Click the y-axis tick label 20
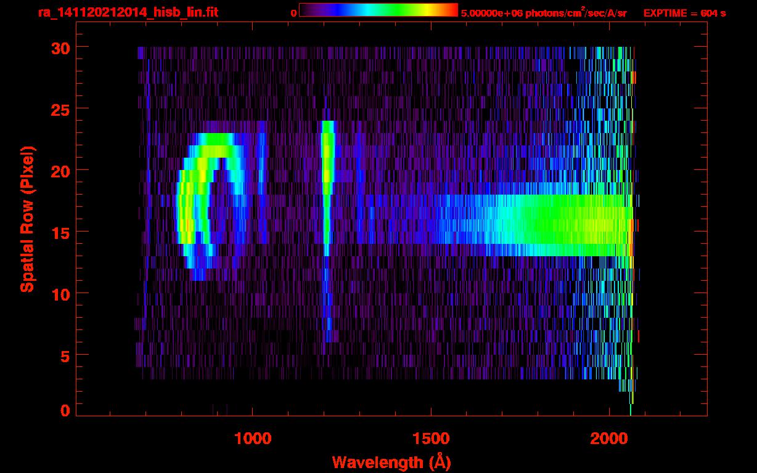 click(60, 171)
